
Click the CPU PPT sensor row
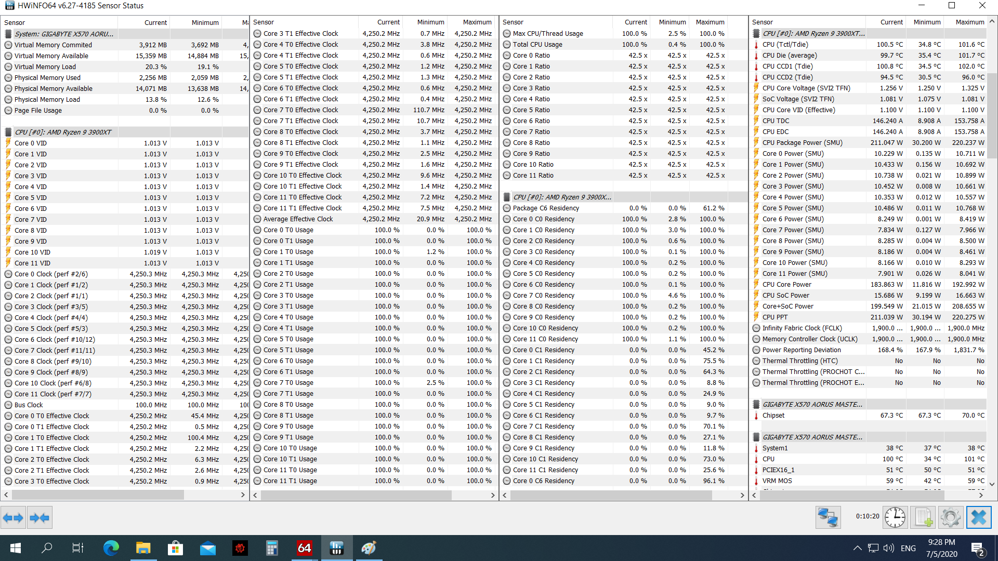pyautogui.click(x=869, y=317)
